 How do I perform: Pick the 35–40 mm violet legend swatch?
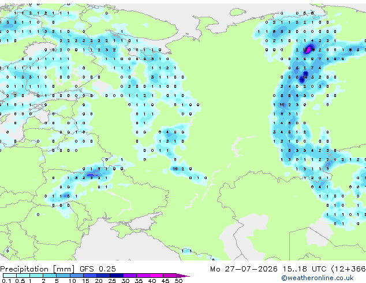pos(143,275)
